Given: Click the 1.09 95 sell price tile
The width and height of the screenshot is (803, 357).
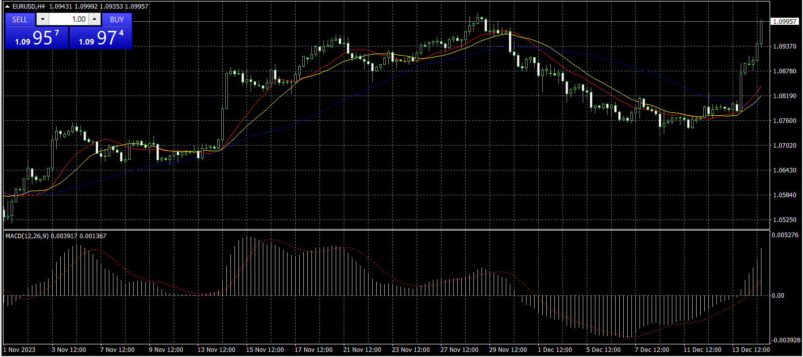Looking at the screenshot, I should point(36,38).
